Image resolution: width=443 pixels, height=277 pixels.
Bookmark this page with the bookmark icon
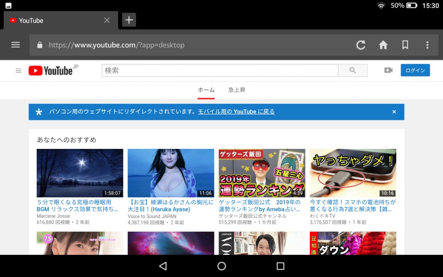click(405, 45)
